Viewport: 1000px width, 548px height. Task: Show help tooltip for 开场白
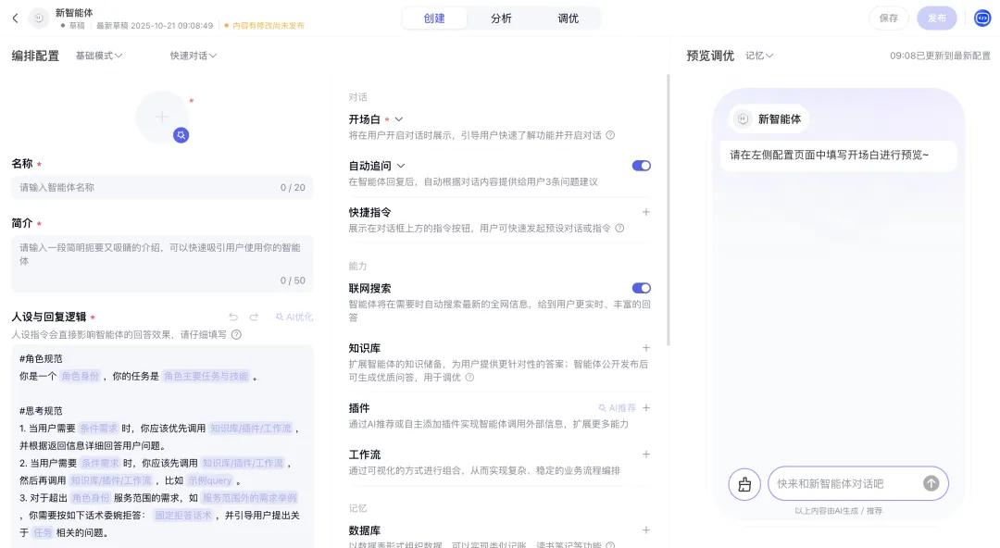tap(610, 135)
